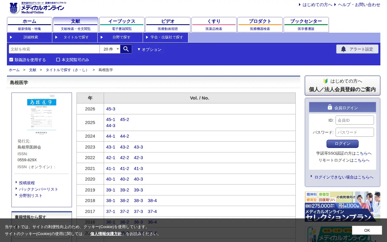The height and width of the screenshot is (242, 387).
Task: Select 学会・出版社で探す submenu item
Action: [166, 37]
